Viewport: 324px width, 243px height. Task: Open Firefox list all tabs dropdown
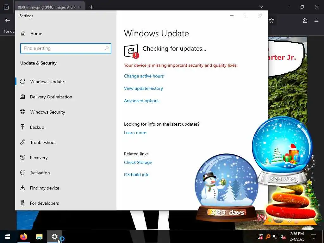tap(261, 7)
